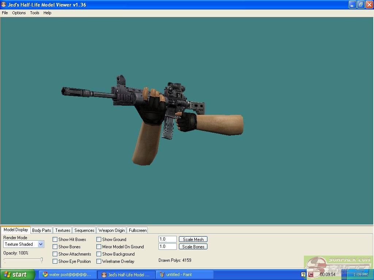
Task: Restore down the model viewer window
Action: coord(360,5)
